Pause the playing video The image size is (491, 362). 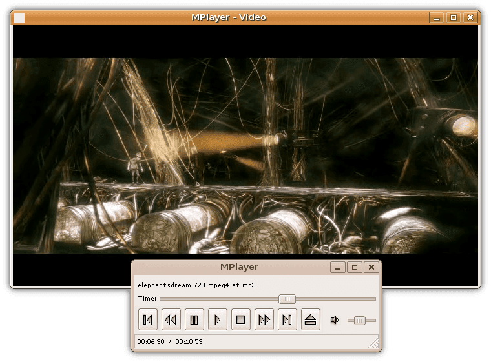[194, 319]
